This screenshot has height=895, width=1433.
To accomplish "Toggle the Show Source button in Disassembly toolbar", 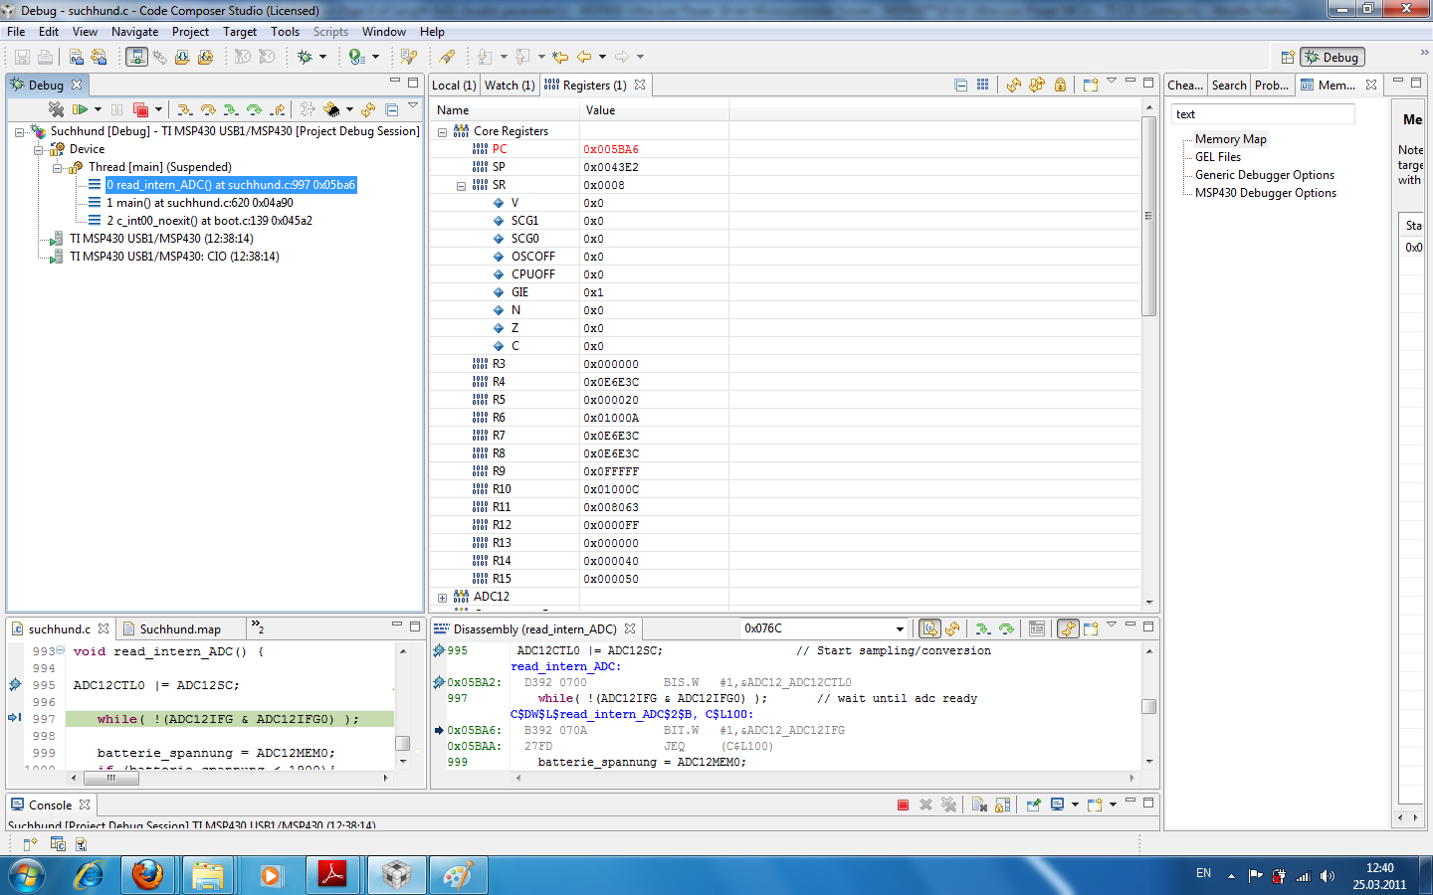I will tap(929, 628).
